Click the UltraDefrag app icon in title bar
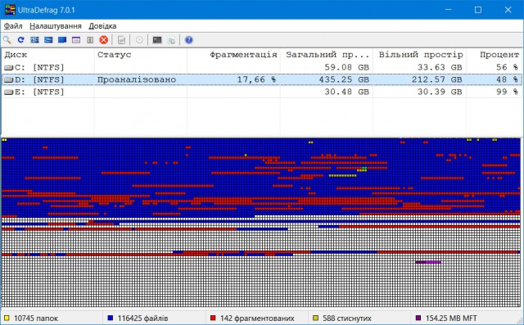The image size is (524, 325). pyautogui.click(x=10, y=10)
